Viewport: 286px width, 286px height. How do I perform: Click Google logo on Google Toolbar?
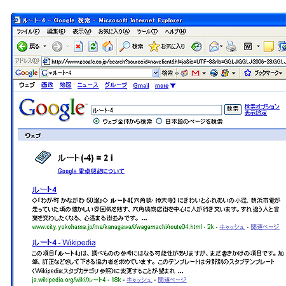click(x=27, y=73)
